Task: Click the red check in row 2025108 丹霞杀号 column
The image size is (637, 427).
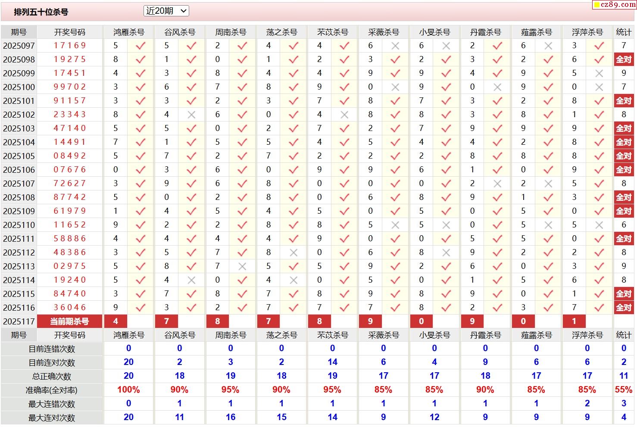Action: click(x=497, y=197)
